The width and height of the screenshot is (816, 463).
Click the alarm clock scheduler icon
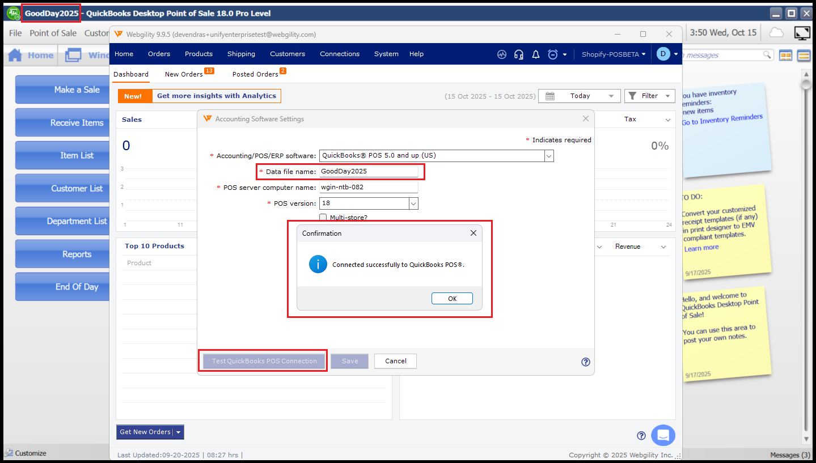tap(553, 54)
